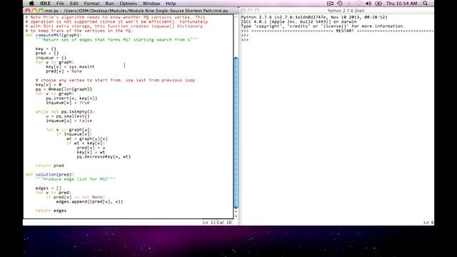Open the Options menu
Viewport: 457px width, 257px height.
128,4
